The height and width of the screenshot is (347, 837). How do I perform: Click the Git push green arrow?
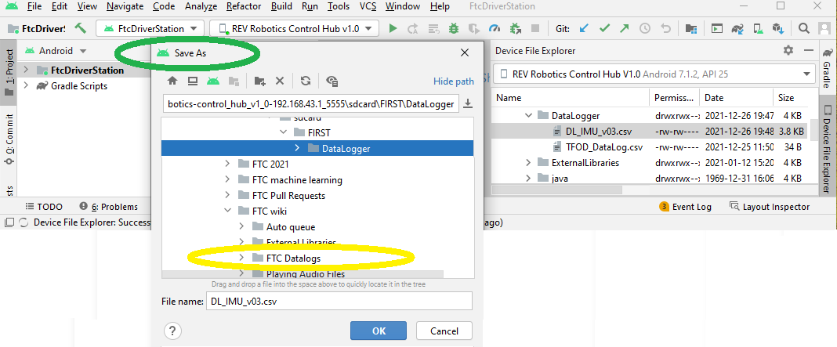pyautogui.click(x=625, y=28)
